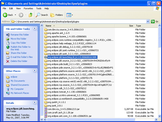Select the org.apache.ant_1.6.5 folder icon
This screenshot has height=122, width=162.
click(46, 33)
